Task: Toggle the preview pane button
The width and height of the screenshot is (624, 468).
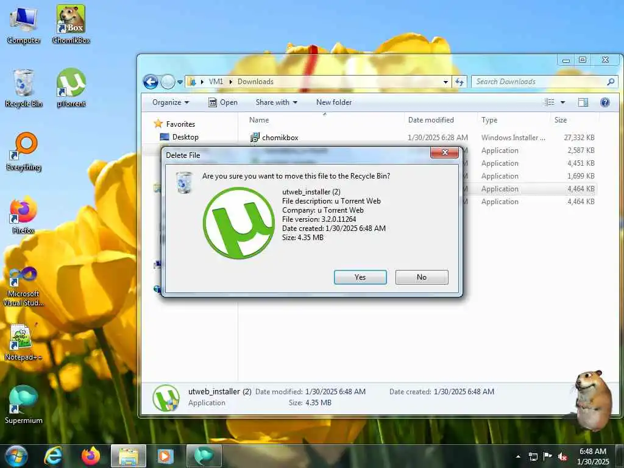Action: pyautogui.click(x=583, y=102)
